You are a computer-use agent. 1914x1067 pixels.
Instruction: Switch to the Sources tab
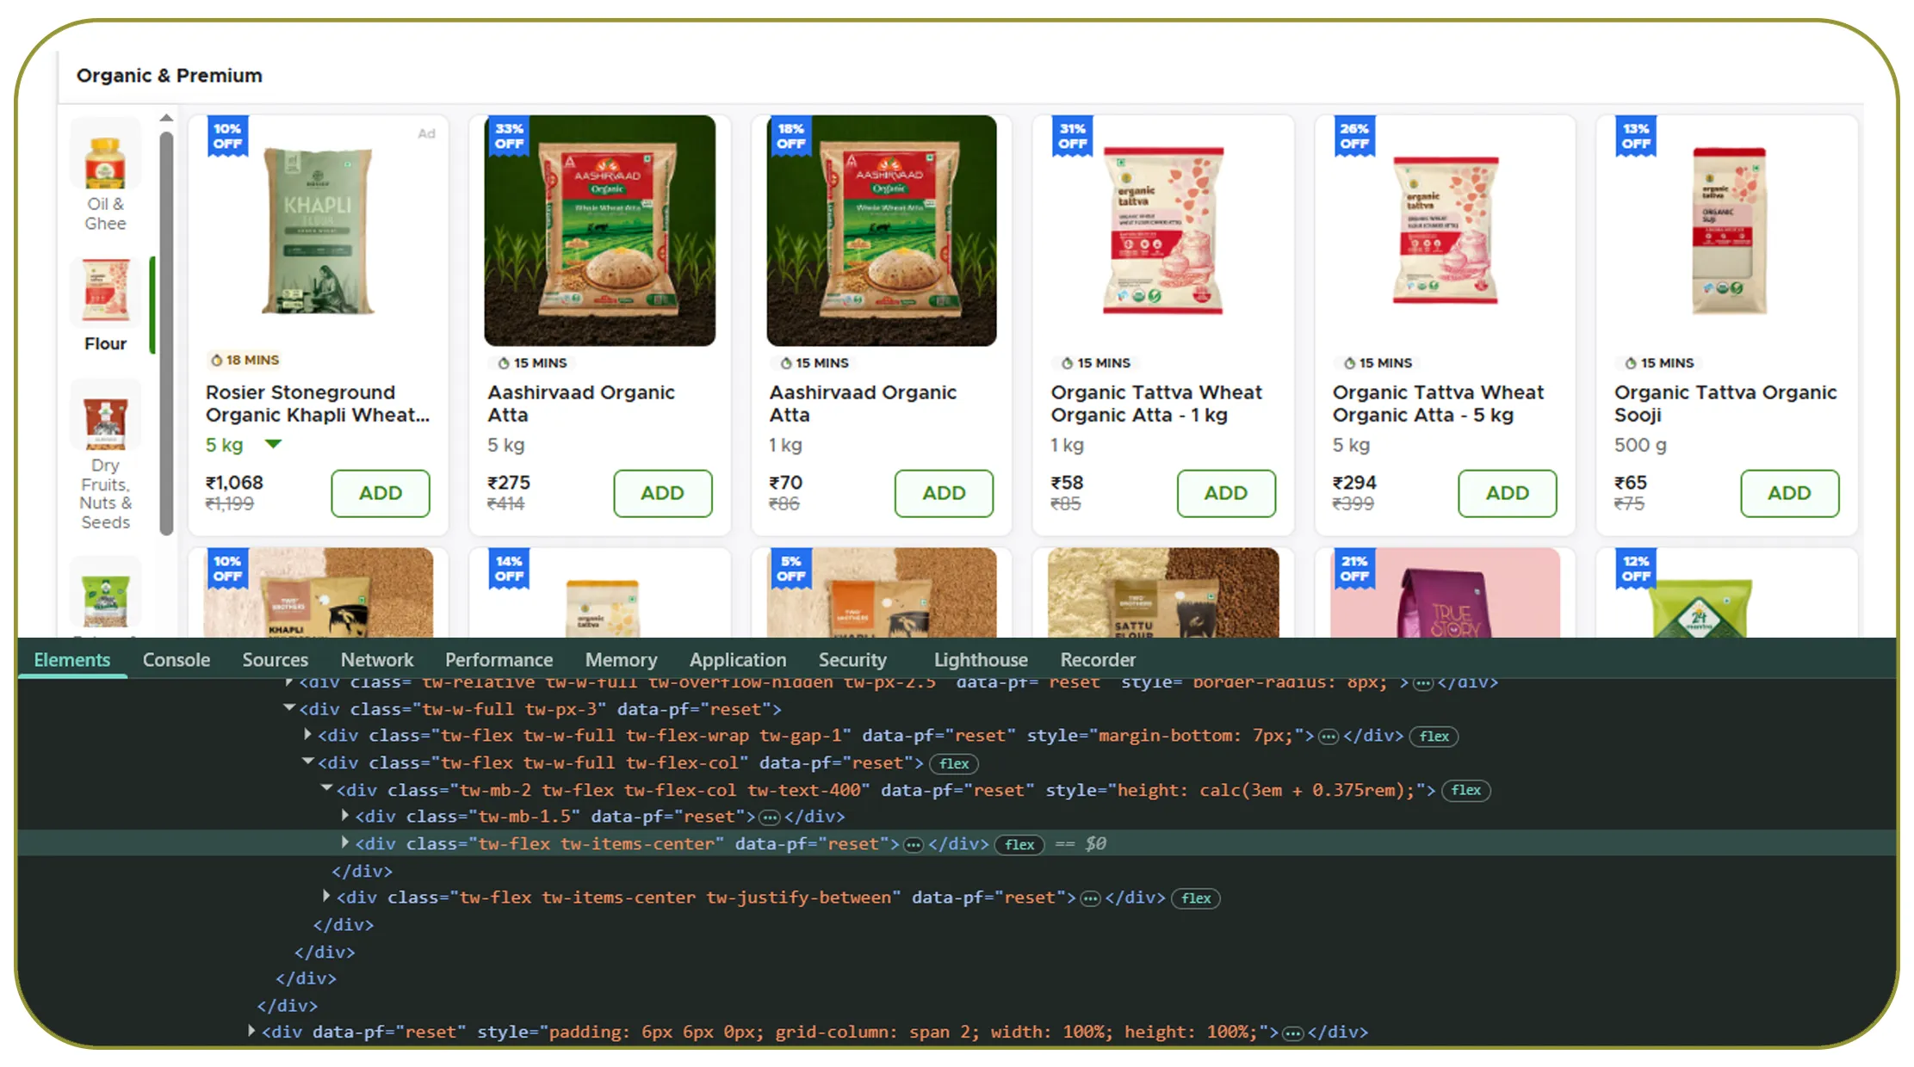(275, 660)
